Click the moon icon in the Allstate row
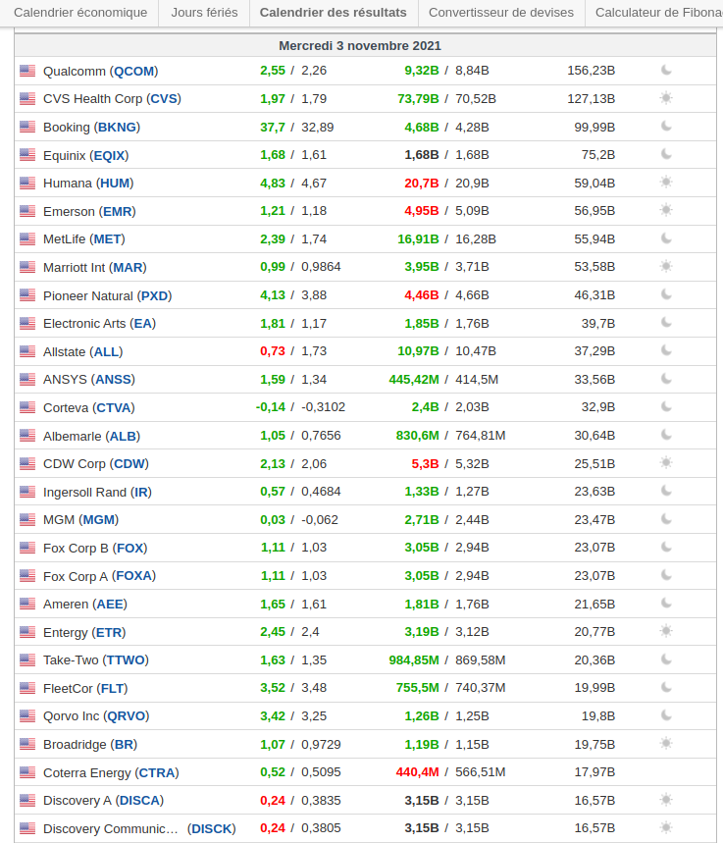This screenshot has height=843, width=723. (x=666, y=350)
